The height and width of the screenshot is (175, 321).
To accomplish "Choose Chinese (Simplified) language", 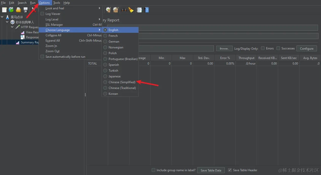I will 120,82.
